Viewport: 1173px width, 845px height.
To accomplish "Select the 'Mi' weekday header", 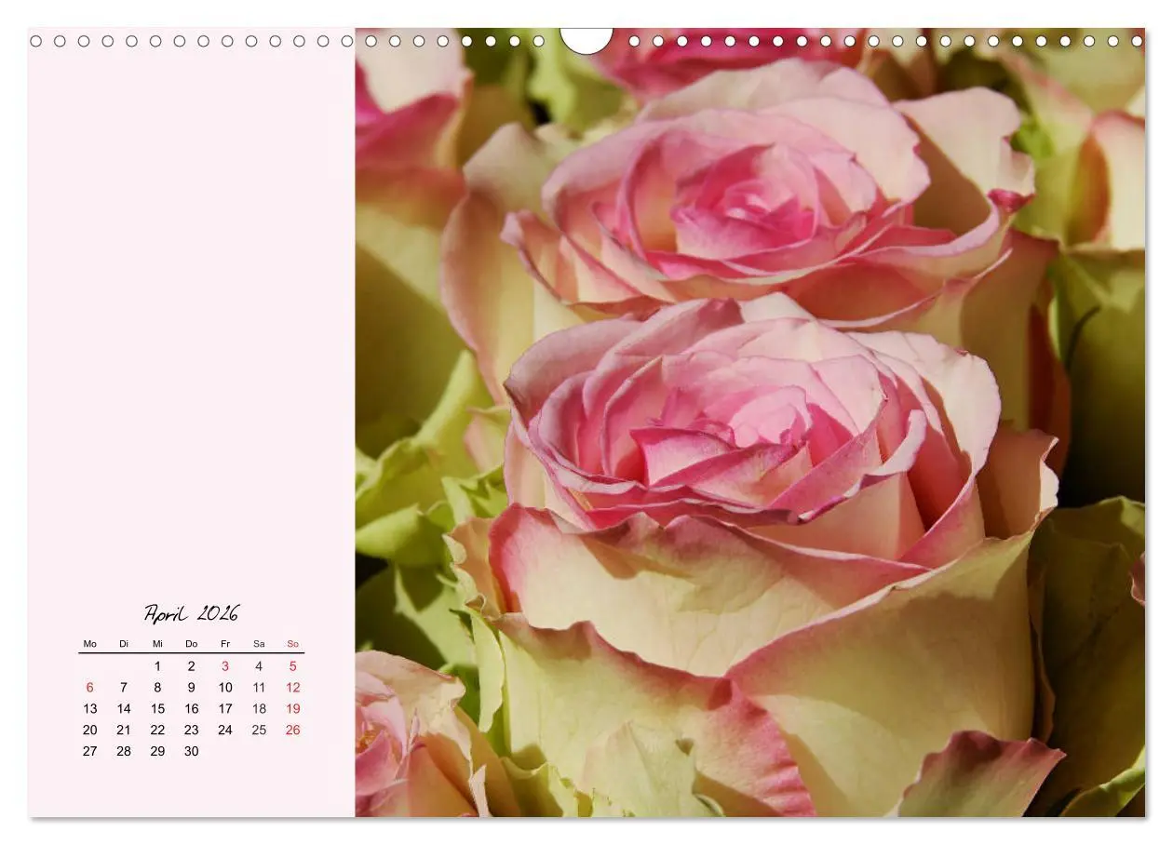I will click(x=157, y=644).
